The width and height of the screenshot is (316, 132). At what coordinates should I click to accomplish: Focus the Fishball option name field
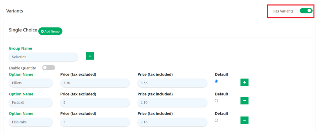31,103
